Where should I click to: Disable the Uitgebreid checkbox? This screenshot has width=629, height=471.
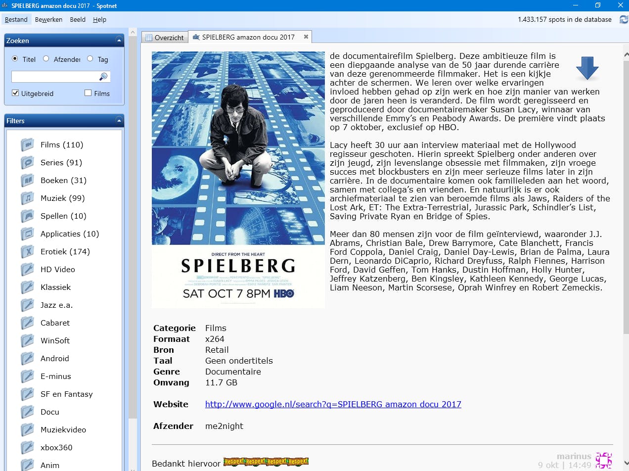coord(16,93)
